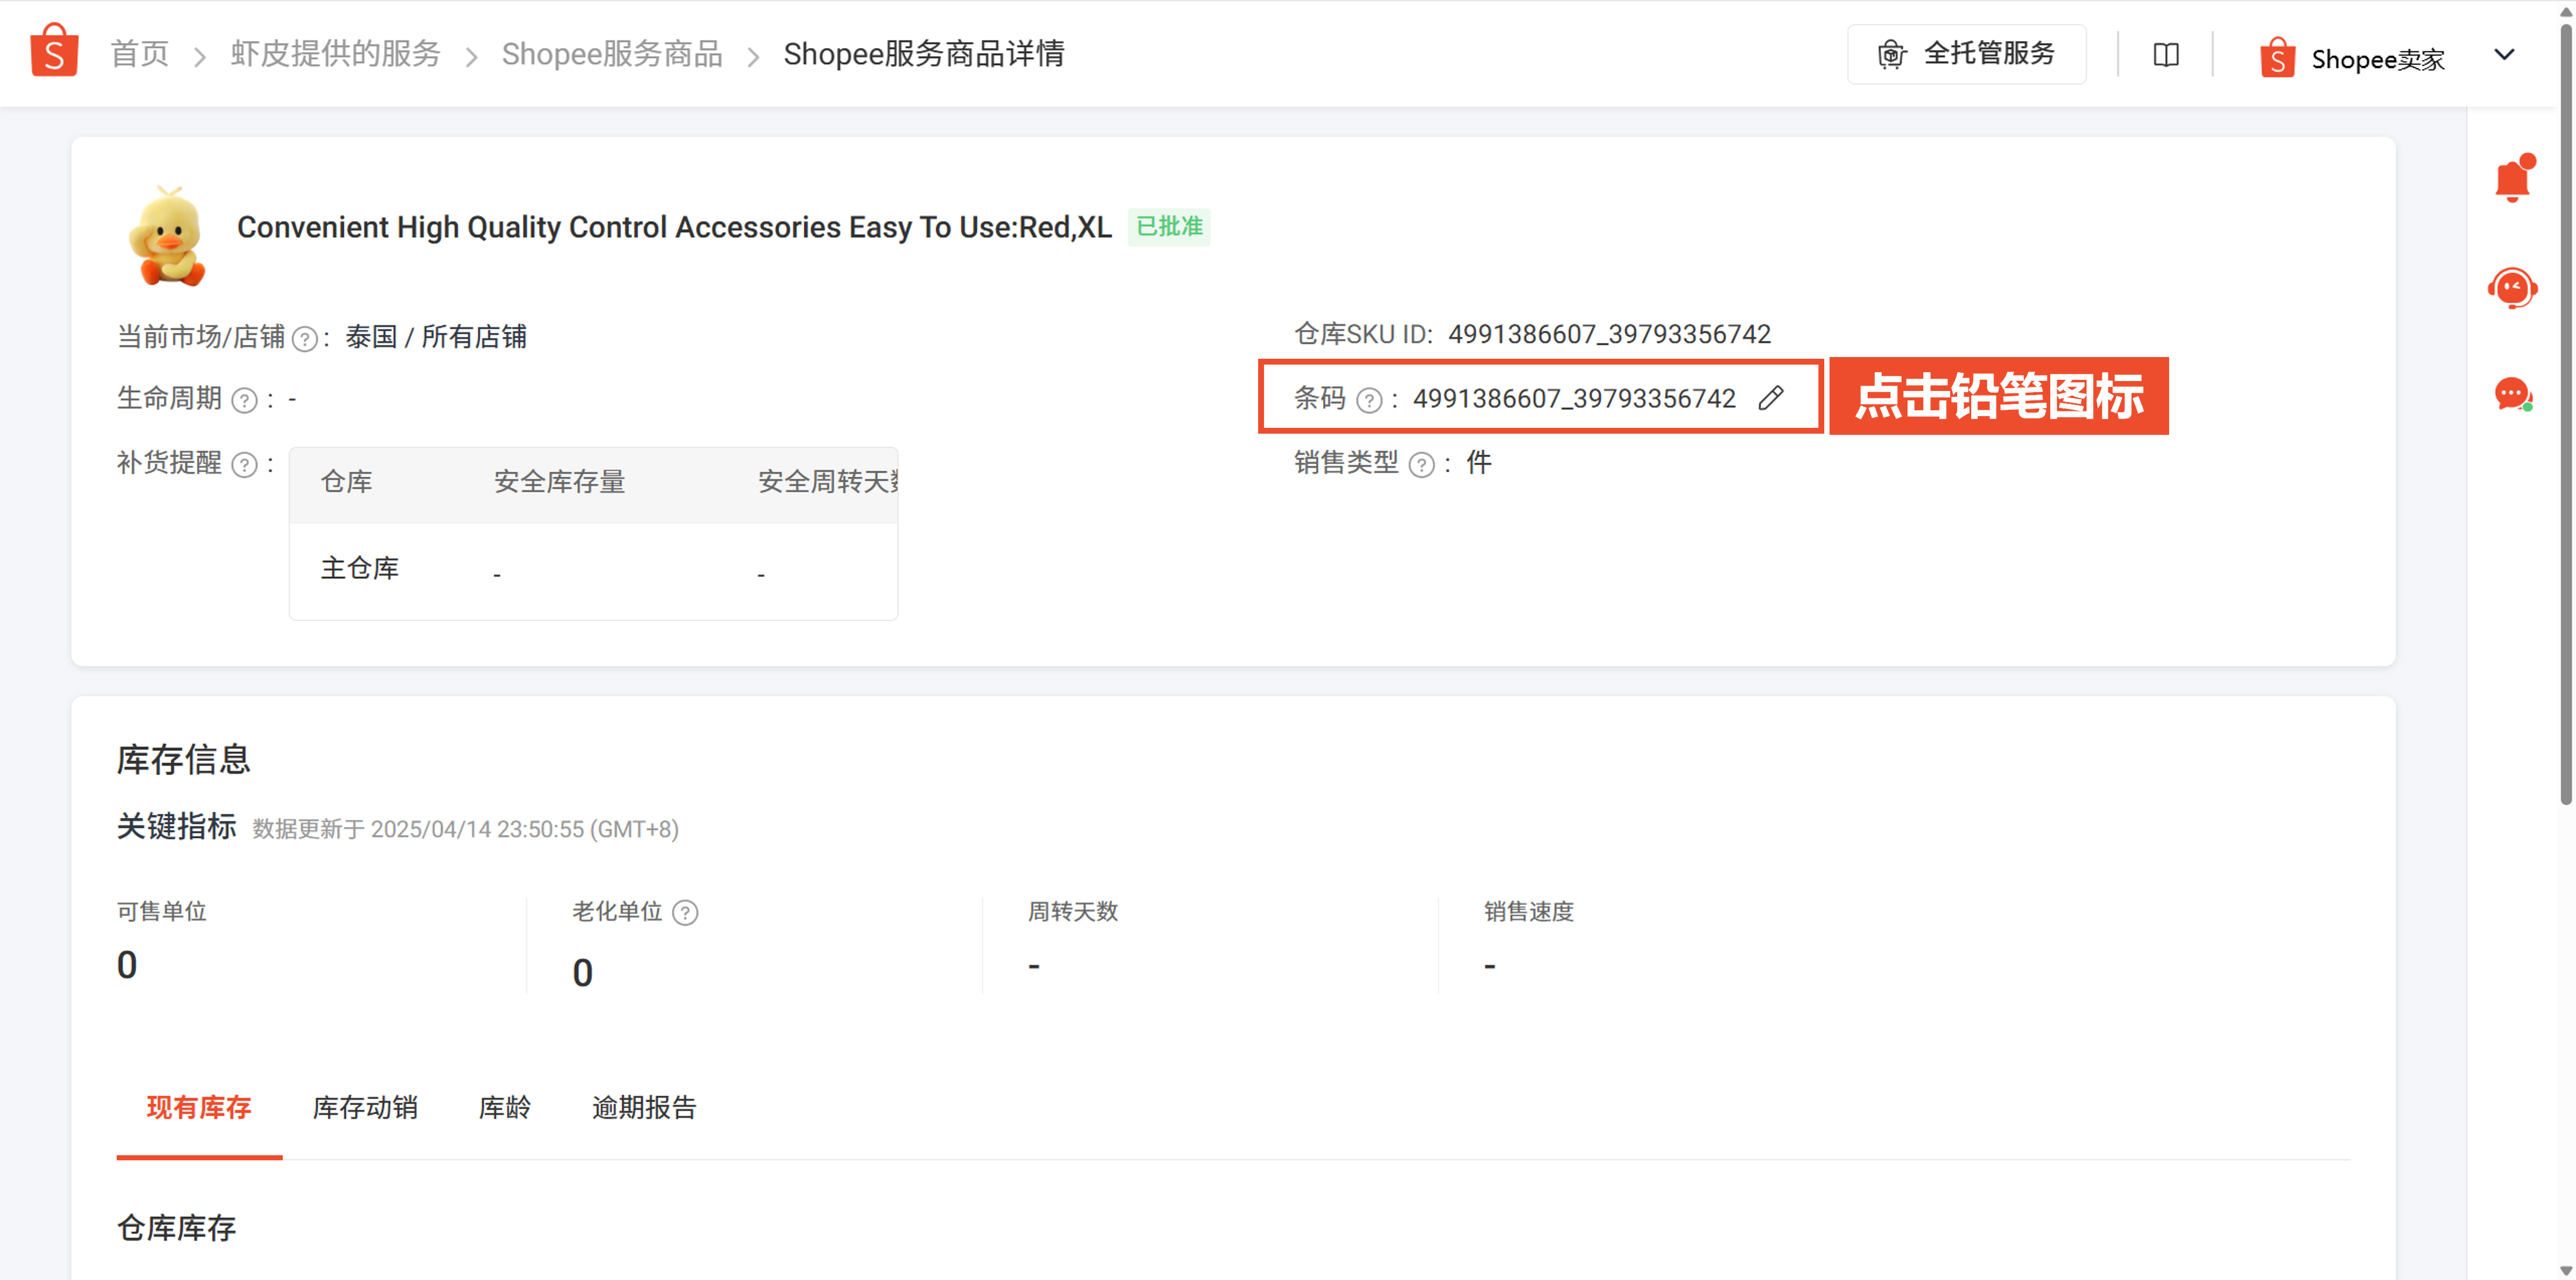Click the 安全库存量 column header

(x=559, y=482)
